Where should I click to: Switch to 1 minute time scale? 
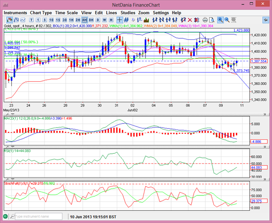(38, 20)
